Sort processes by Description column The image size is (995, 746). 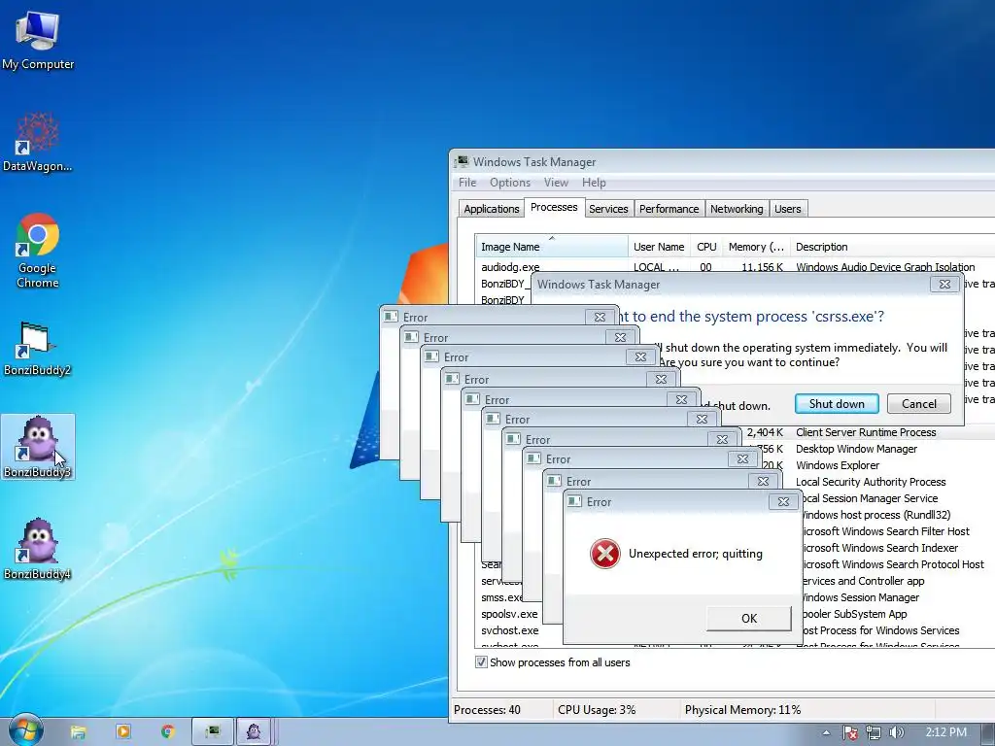click(892, 247)
